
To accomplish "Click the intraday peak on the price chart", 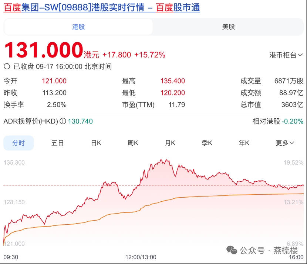I will tap(161, 161).
